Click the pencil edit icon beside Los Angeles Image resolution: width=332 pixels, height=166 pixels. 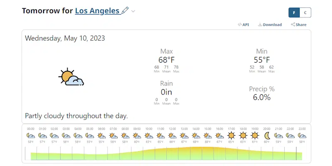[x=125, y=11]
